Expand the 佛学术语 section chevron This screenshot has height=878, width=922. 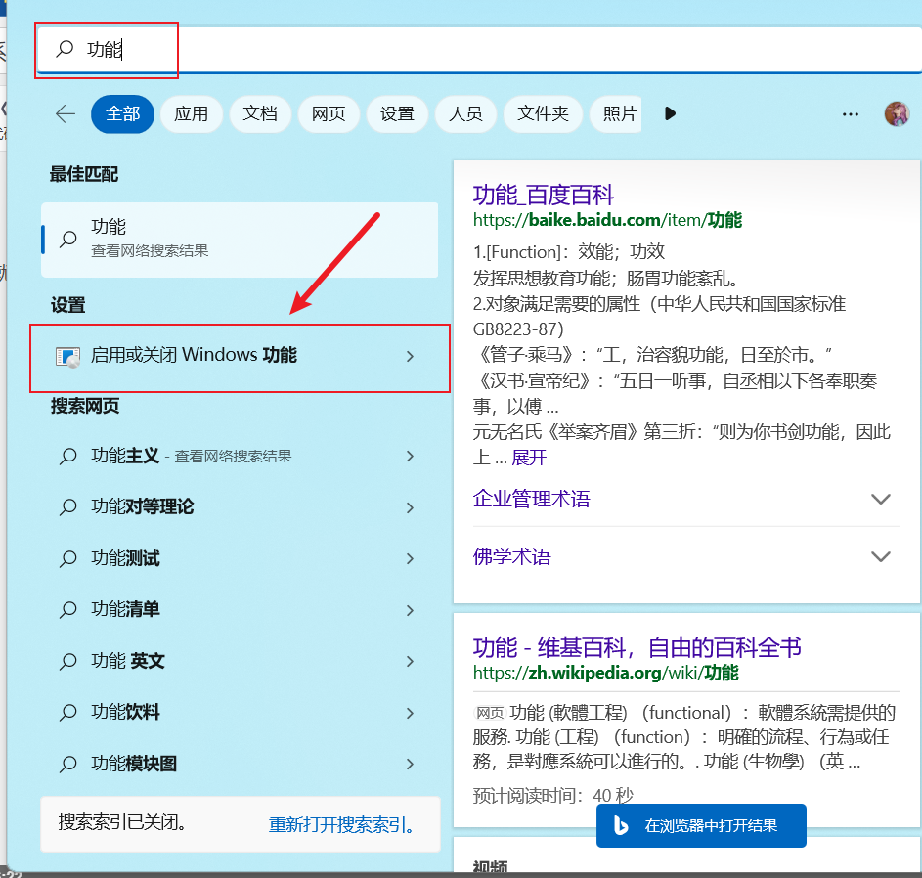point(880,556)
